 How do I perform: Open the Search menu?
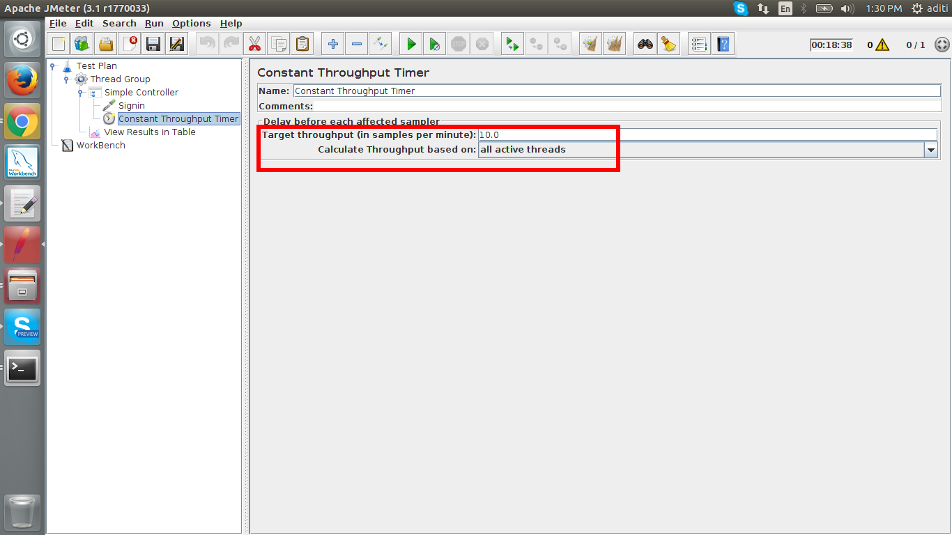tap(119, 23)
